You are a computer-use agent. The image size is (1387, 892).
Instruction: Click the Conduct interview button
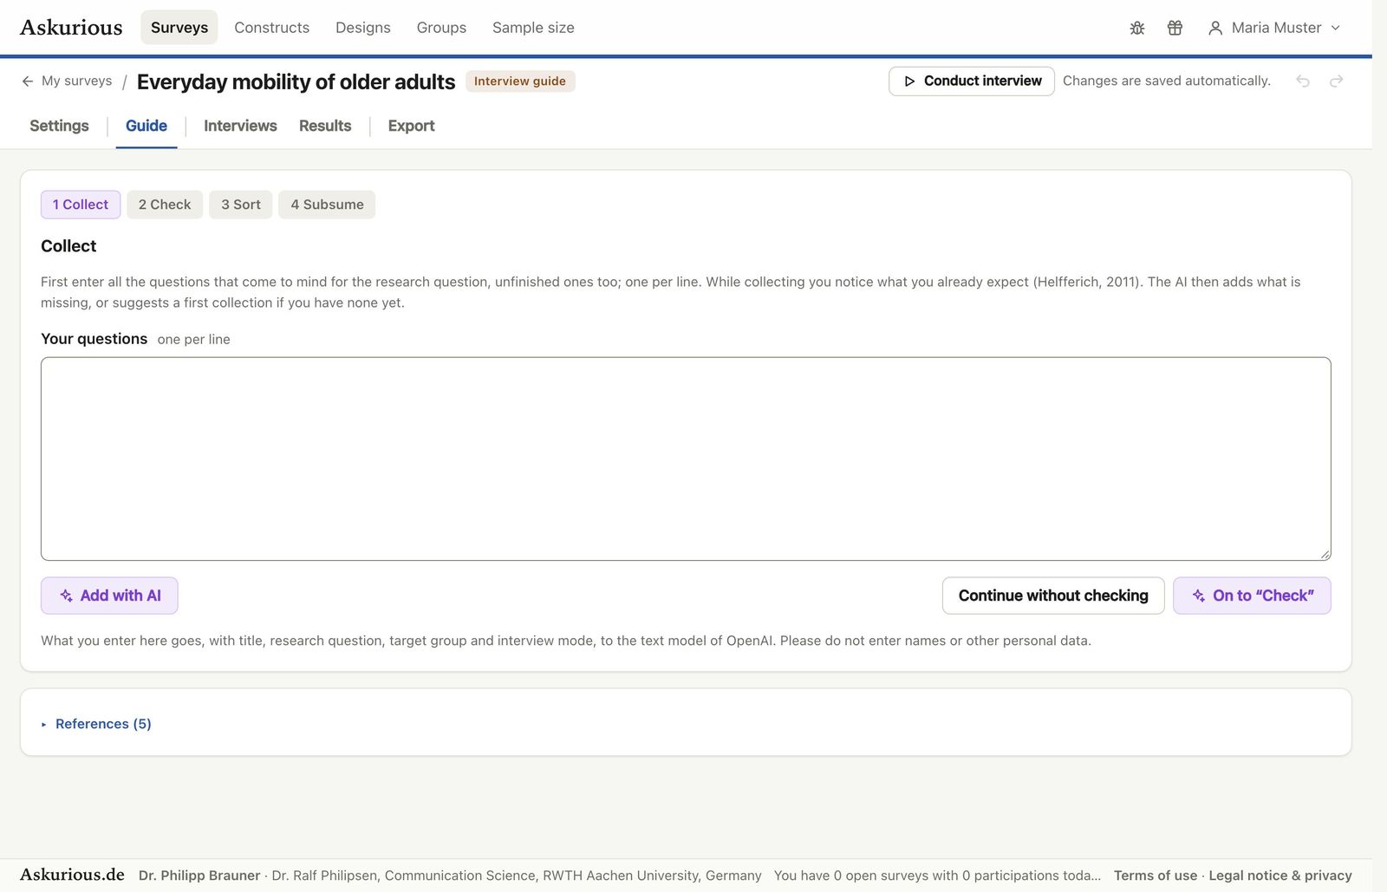tap(972, 81)
